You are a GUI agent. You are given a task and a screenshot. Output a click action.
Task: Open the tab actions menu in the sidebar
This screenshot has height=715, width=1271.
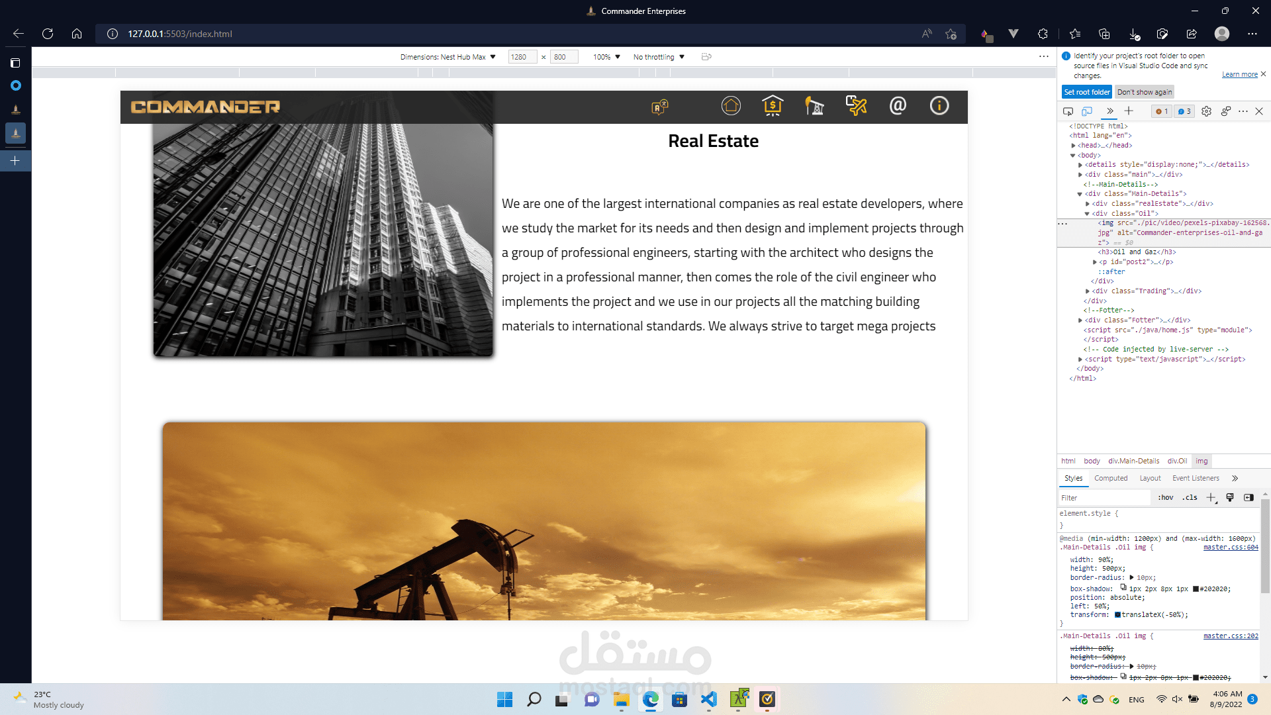[x=15, y=63]
